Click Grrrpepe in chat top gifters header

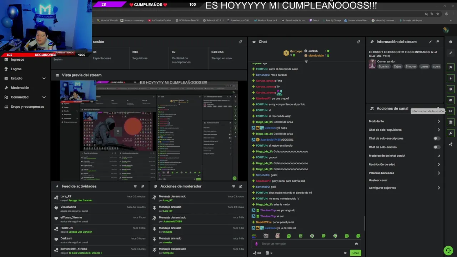tap(297, 51)
